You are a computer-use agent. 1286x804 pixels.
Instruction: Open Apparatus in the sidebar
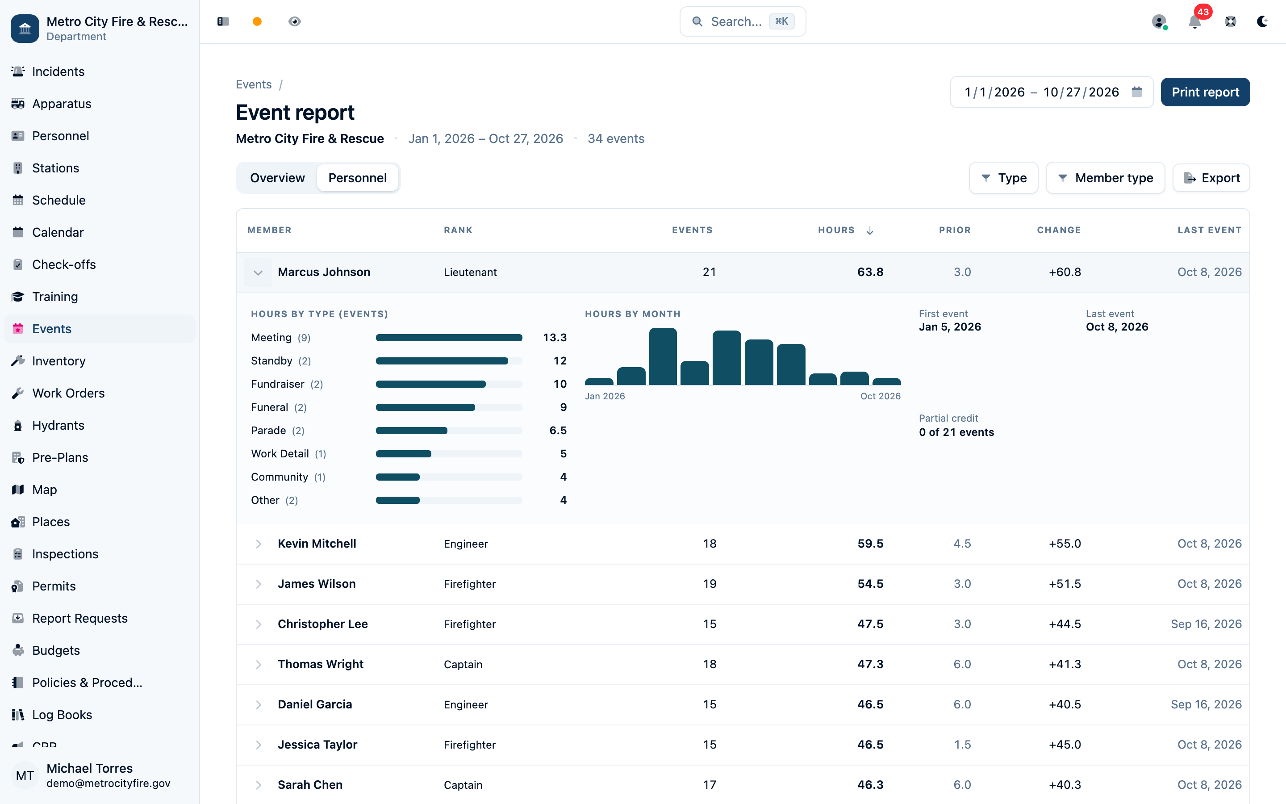coord(100,104)
